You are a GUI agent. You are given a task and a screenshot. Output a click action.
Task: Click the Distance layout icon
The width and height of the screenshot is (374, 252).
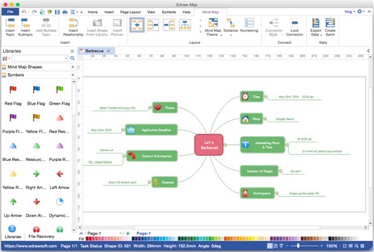click(x=231, y=26)
